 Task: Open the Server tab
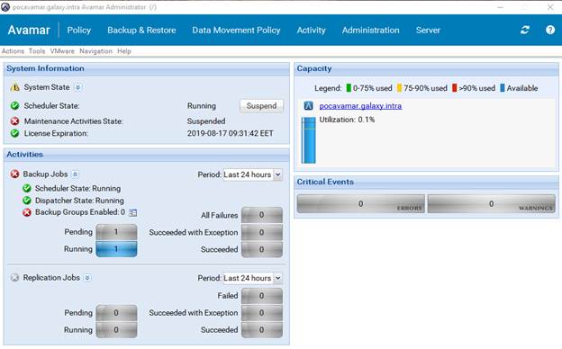tap(428, 30)
